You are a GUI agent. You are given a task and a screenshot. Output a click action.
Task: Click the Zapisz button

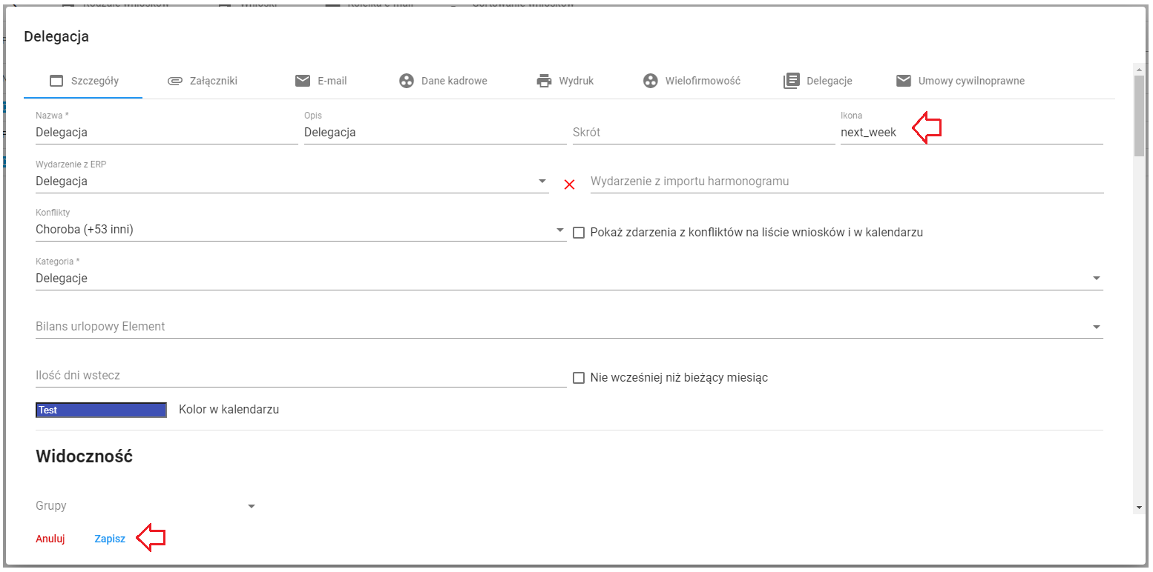coord(110,539)
